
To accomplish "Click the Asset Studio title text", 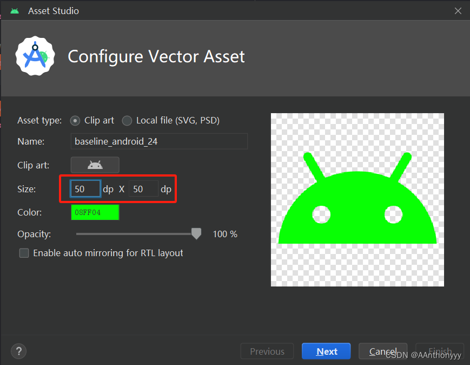I will [x=54, y=11].
